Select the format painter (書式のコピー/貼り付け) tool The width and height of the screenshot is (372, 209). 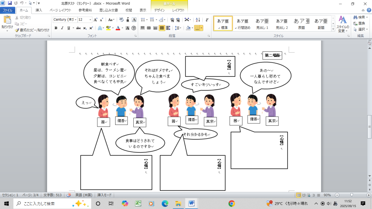pyautogui.click(x=32, y=30)
